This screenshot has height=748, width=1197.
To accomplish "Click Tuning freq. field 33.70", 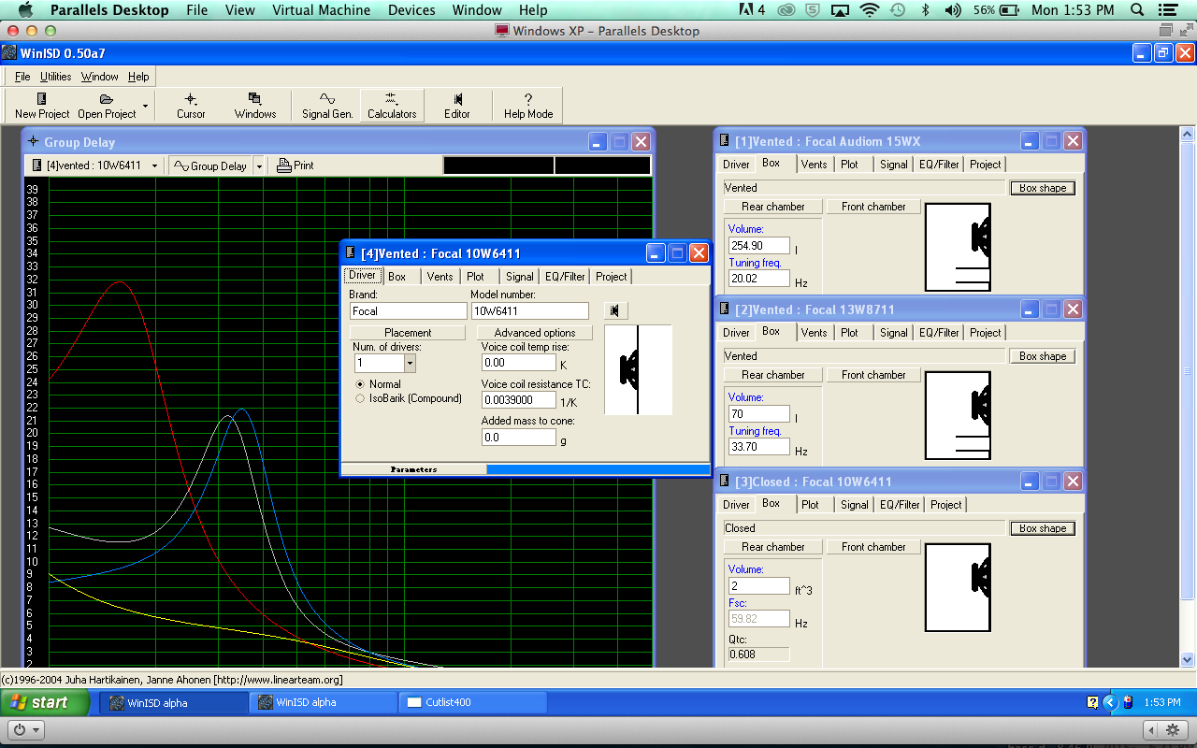I will click(x=759, y=447).
